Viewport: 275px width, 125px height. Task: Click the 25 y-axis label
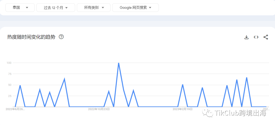(10, 96)
